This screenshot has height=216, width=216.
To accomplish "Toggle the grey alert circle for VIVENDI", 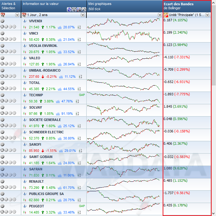I will point(2,21).
